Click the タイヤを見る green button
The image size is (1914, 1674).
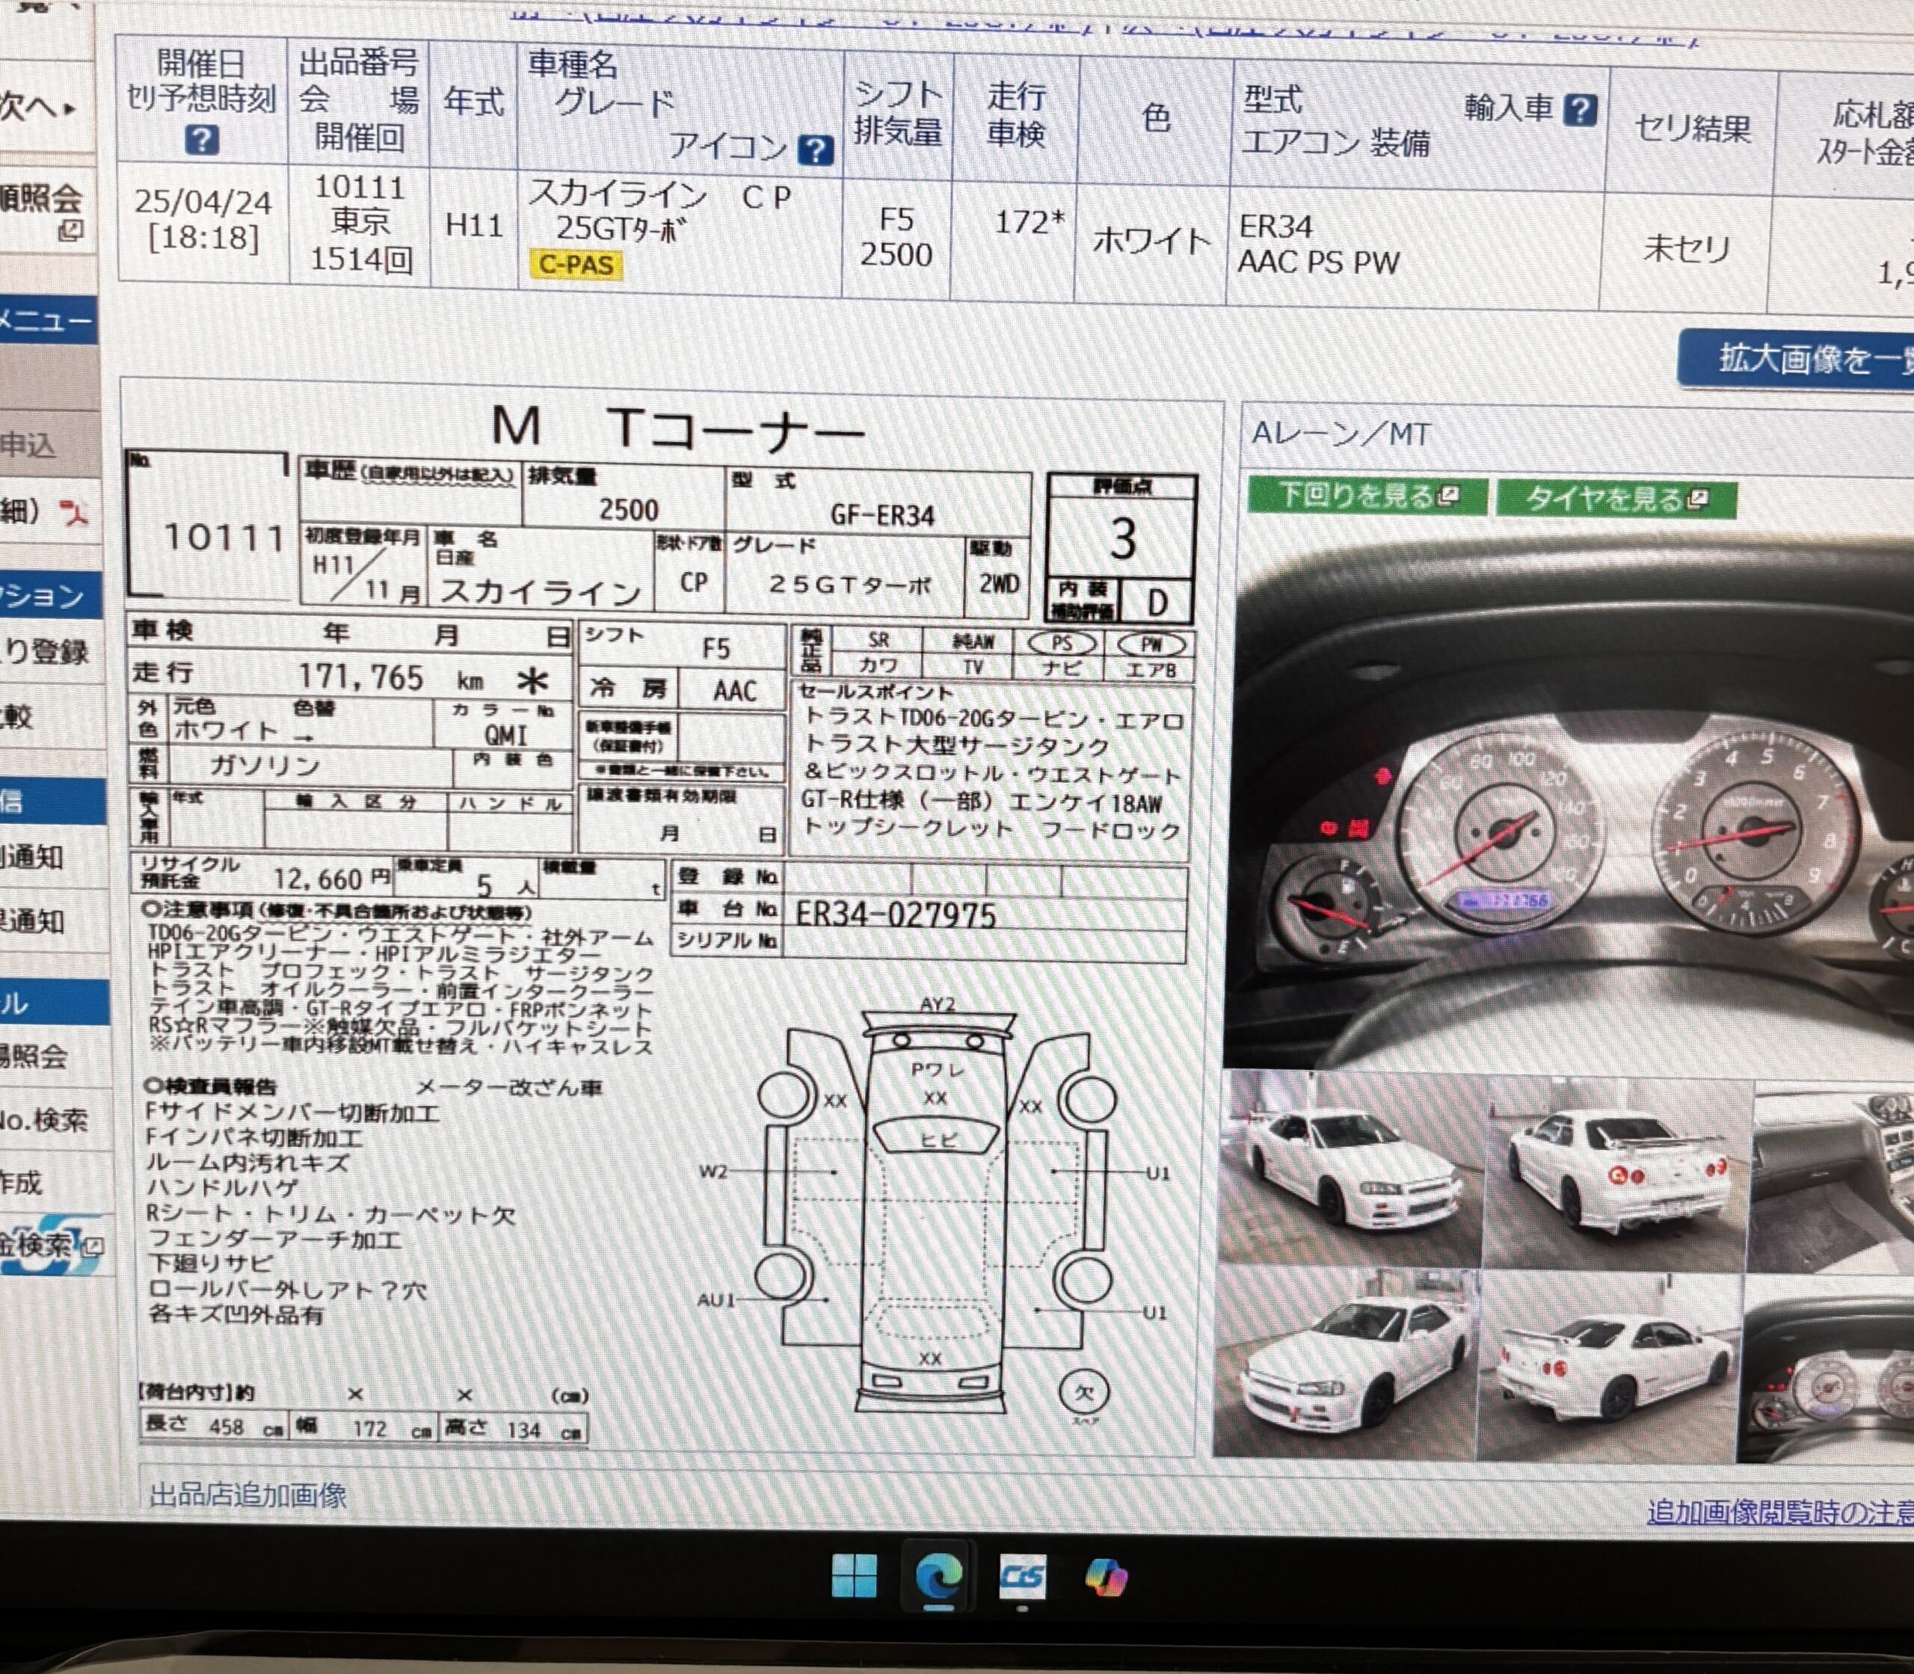pos(1617,498)
